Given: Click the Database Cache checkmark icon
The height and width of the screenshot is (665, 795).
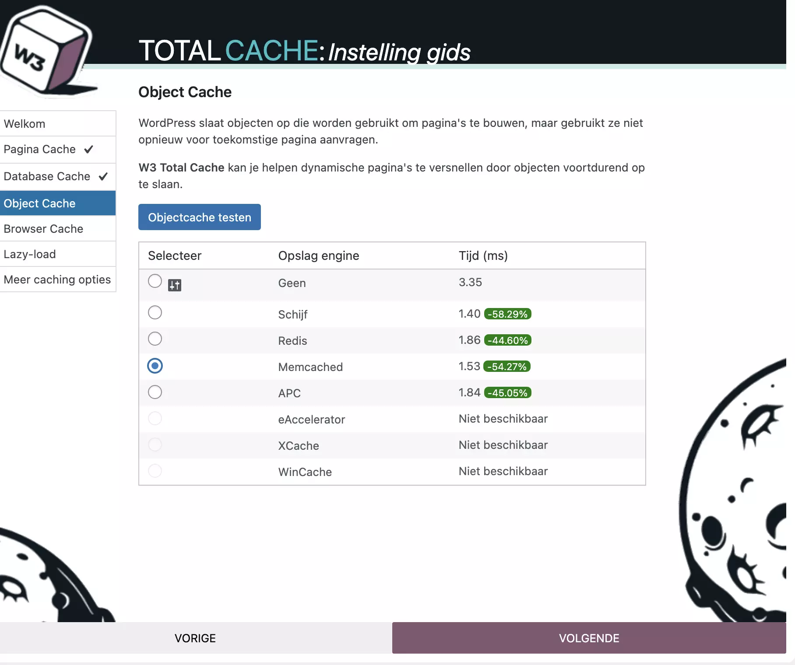Looking at the screenshot, I should coord(103,176).
